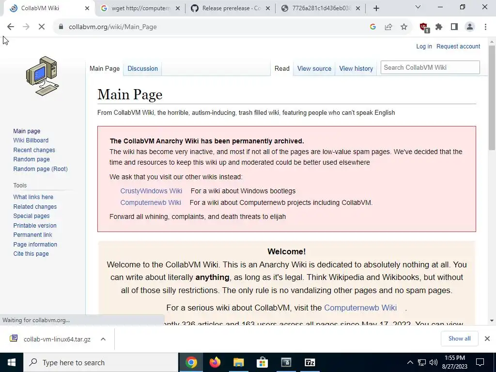Open Recent changes in sidebar
Viewport: 496px width, 372px height.
click(34, 150)
